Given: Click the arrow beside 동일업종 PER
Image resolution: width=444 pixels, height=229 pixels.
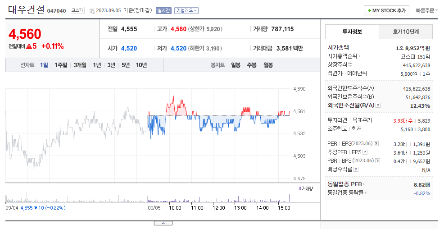Looking at the screenshot, I should 364,184.
